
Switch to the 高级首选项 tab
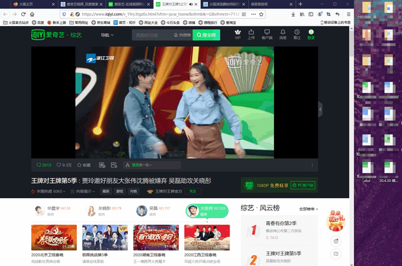tap(271, 5)
